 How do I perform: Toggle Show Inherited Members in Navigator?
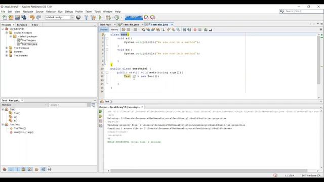click(5, 169)
